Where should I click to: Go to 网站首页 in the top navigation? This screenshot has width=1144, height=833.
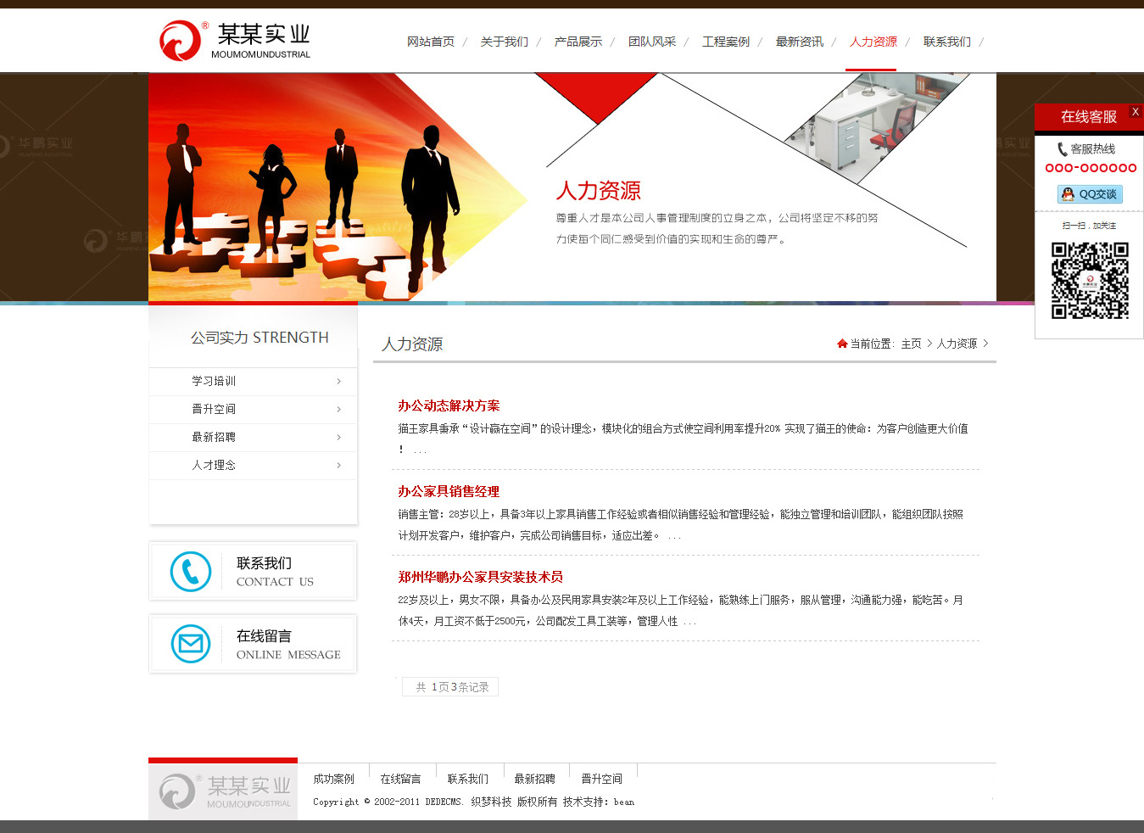(431, 42)
